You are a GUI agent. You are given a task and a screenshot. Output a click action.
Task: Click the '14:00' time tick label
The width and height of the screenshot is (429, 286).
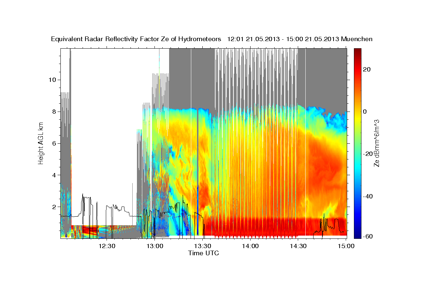click(250, 246)
